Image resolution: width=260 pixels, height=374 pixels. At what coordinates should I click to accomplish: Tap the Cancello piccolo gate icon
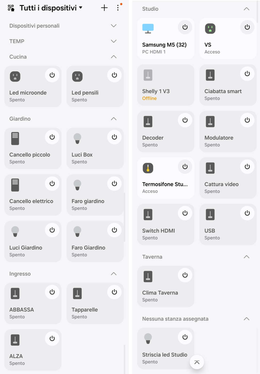[15, 138]
